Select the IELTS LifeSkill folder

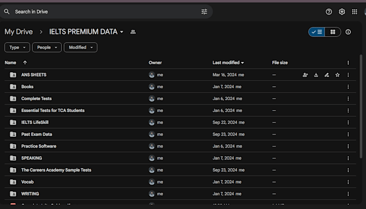pyautogui.click(x=35, y=122)
